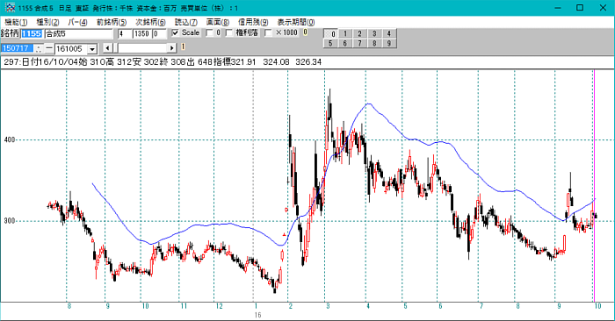Click the 銘柄 code field showing 1155
Image resolution: width=615 pixels, height=321 pixels.
coord(32,34)
